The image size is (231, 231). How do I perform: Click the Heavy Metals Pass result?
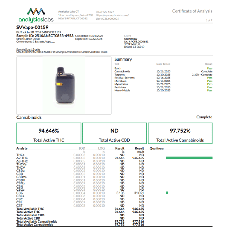pos(209,90)
